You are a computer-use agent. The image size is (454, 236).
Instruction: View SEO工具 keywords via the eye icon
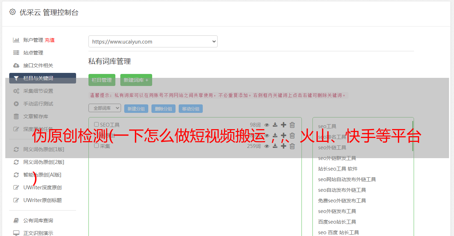(x=267, y=125)
